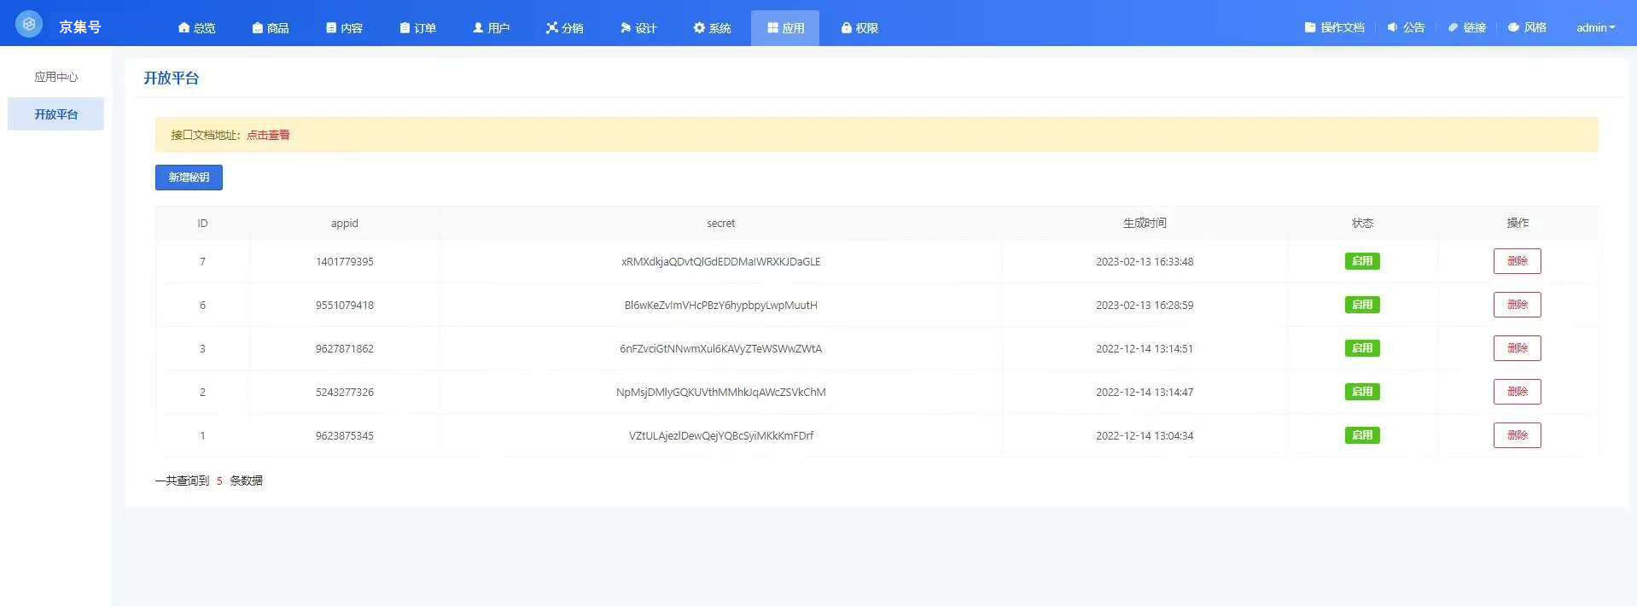1637x606 pixels.
Task: Open 操作文档 documentation in header
Action: [1334, 27]
